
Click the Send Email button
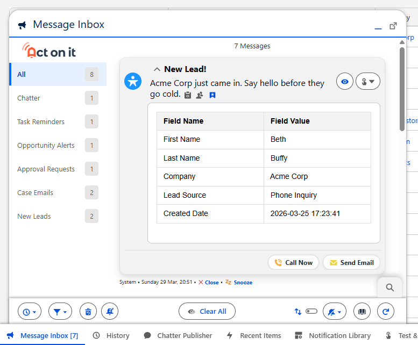point(351,262)
